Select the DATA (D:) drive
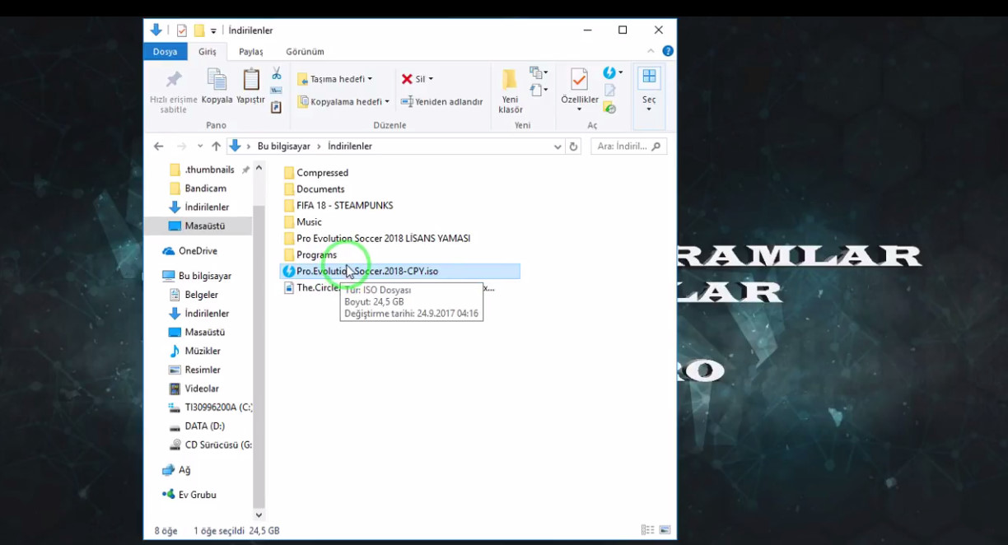The width and height of the screenshot is (1008, 545). tap(204, 426)
